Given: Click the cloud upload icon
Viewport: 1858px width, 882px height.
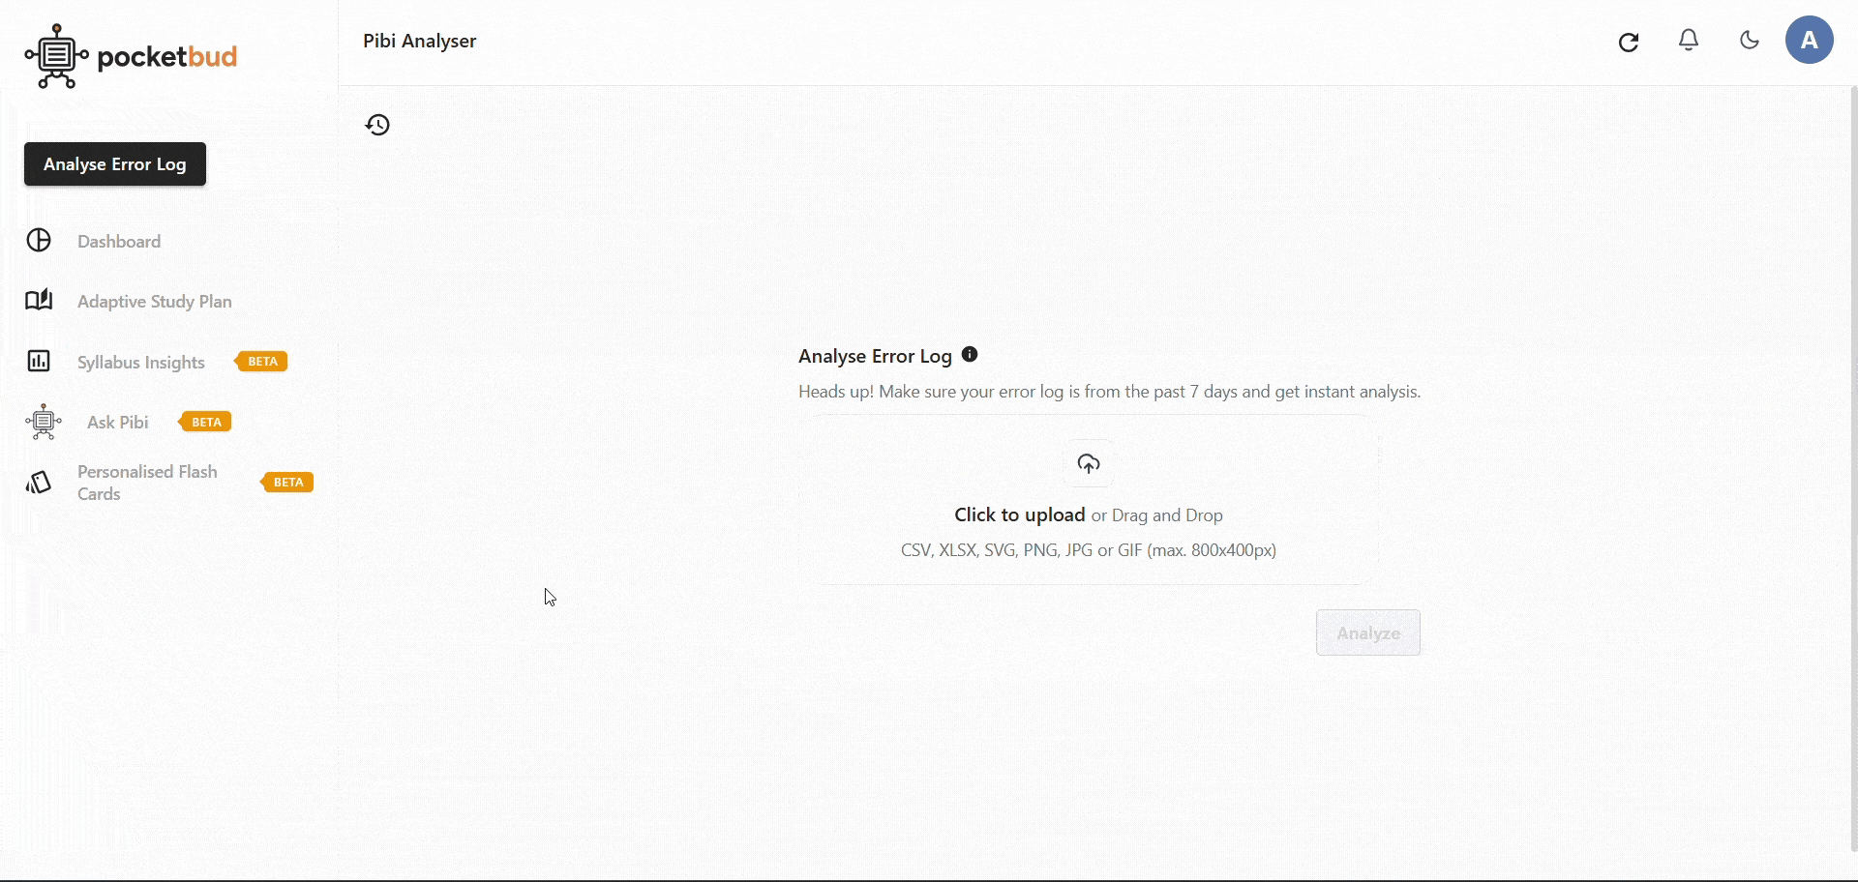Looking at the screenshot, I should (x=1089, y=464).
